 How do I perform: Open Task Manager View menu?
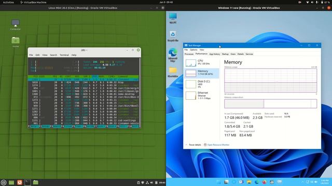(x=202, y=50)
